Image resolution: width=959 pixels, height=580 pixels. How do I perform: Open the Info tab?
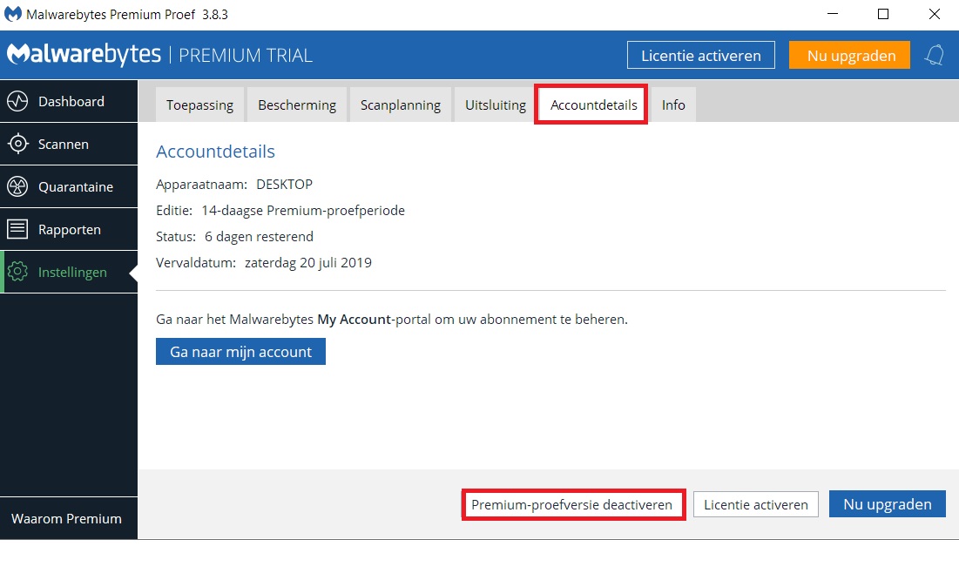coord(673,105)
